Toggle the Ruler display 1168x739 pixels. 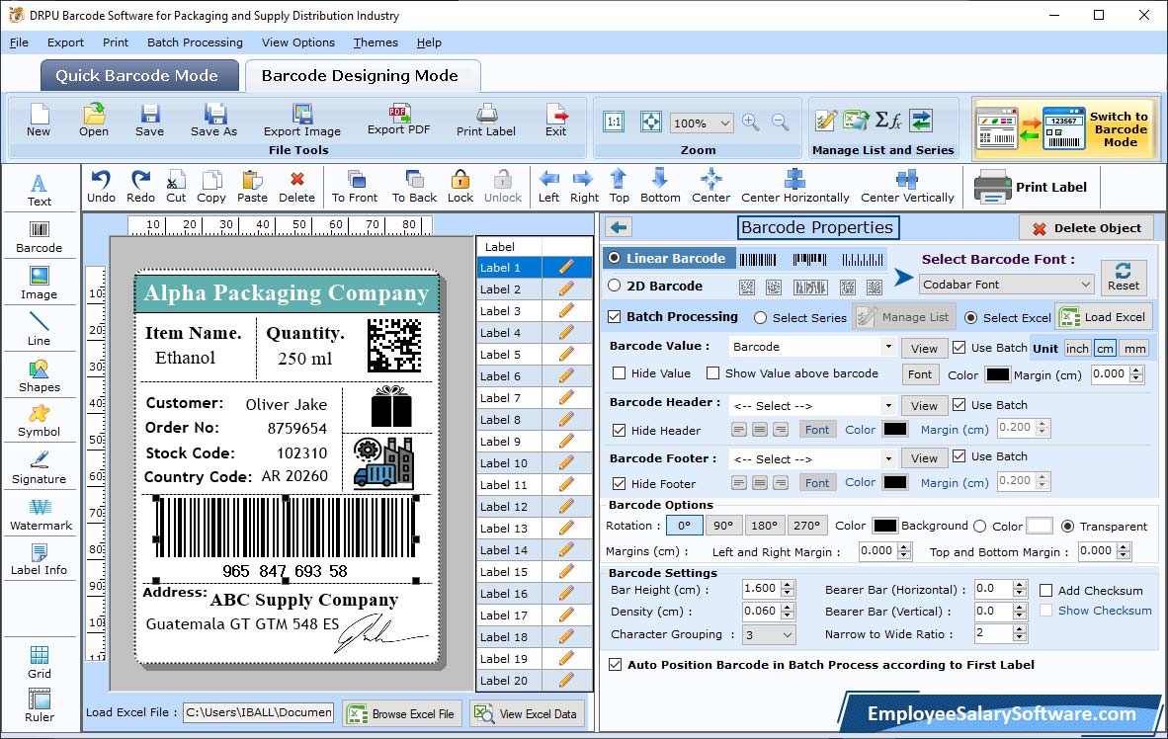click(39, 705)
